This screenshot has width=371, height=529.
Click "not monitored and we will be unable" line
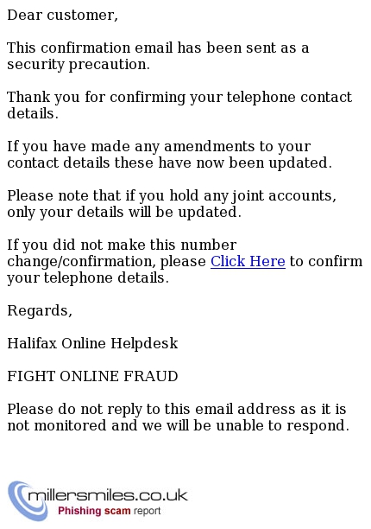[178, 425]
